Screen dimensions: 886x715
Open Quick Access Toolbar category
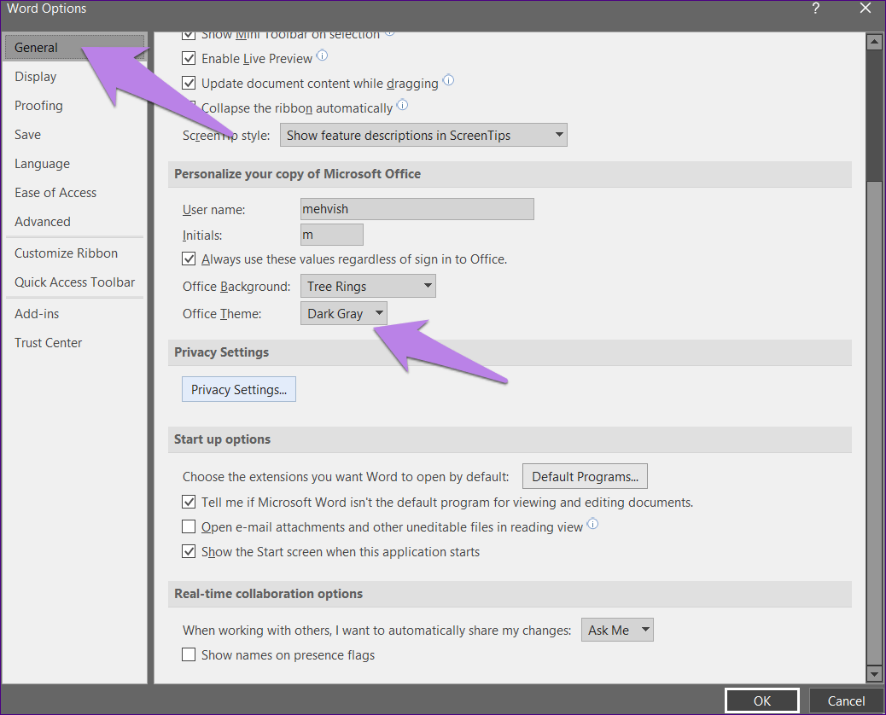click(74, 282)
